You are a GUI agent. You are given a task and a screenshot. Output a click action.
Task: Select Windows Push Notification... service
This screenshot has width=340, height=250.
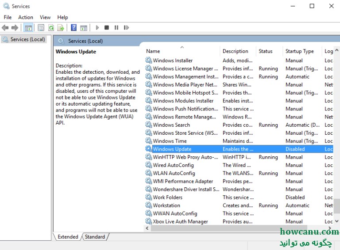click(185, 109)
